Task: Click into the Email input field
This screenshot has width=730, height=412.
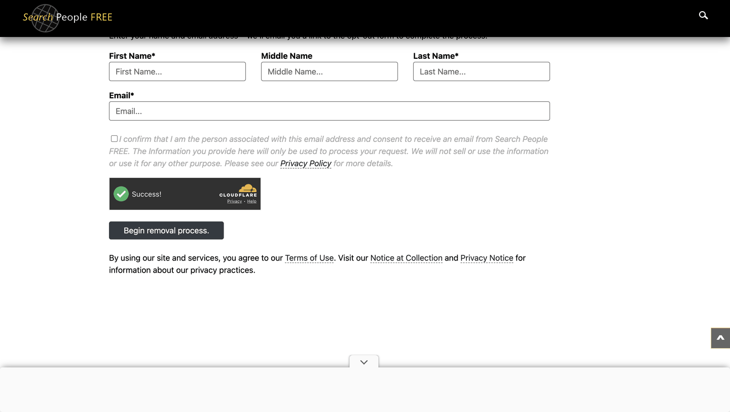Action: click(330, 111)
